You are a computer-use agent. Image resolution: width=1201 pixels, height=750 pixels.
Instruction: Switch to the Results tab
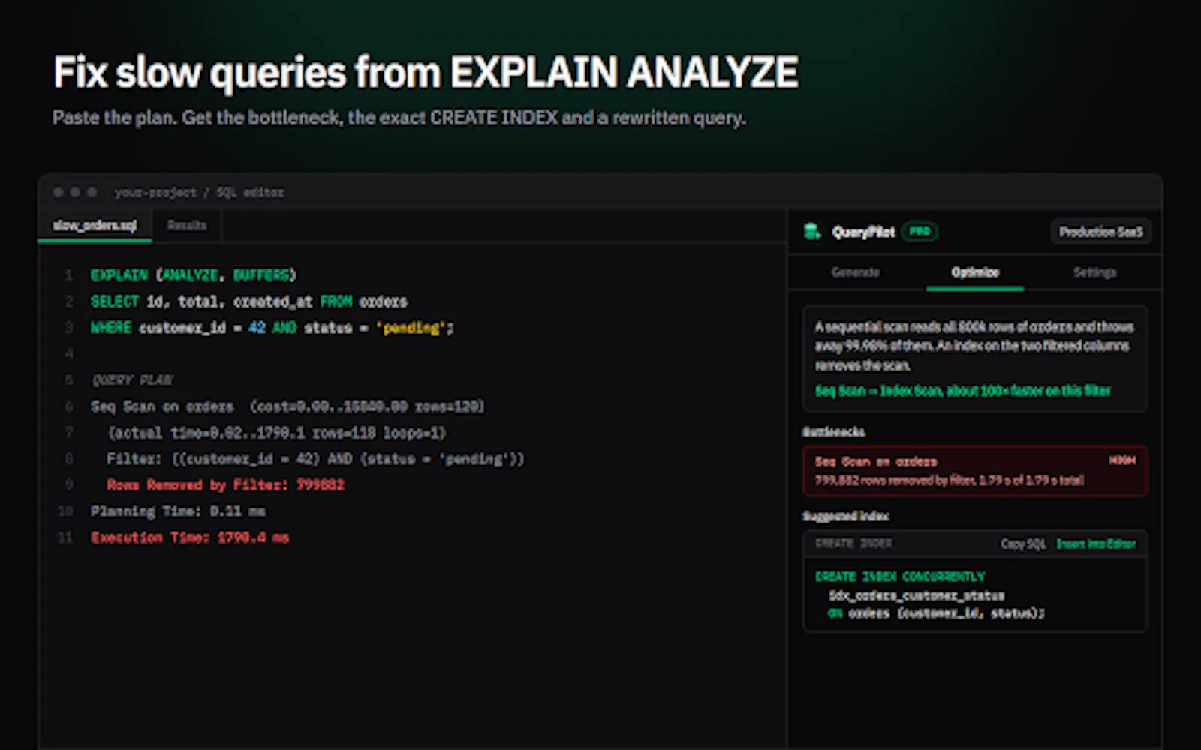pyautogui.click(x=187, y=225)
